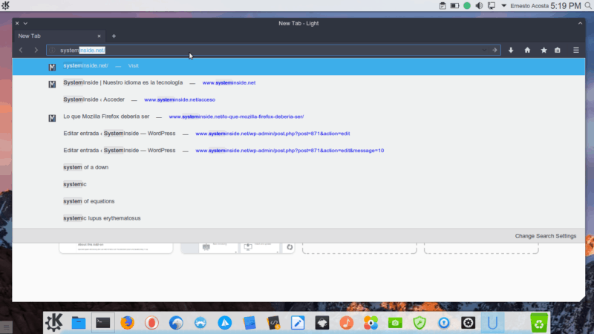Visit systeminside.net/ top suggestion

point(298,66)
